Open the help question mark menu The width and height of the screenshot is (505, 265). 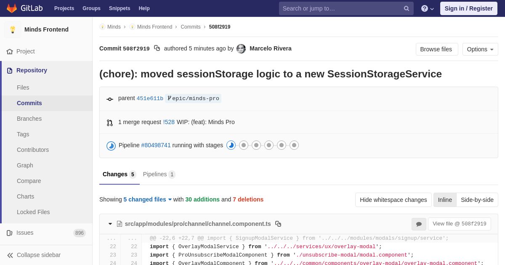coord(427,8)
